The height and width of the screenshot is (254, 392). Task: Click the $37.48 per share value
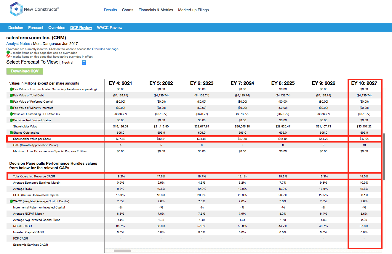coord(242,139)
